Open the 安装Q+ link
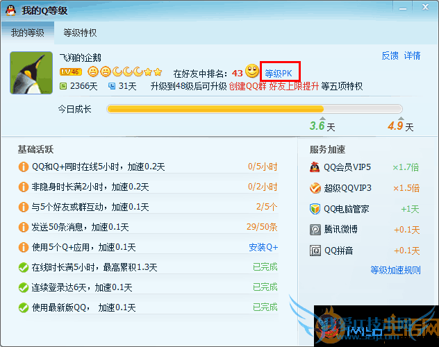439x347 pixels. (263, 247)
